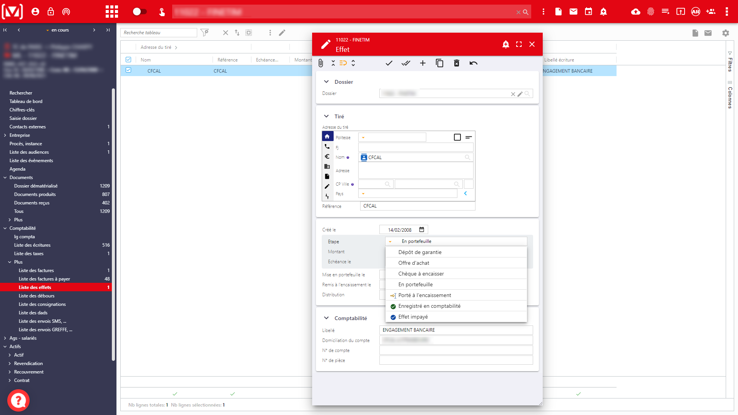Click the touch pointer icon in top bar
738x415 pixels.
click(x=162, y=12)
